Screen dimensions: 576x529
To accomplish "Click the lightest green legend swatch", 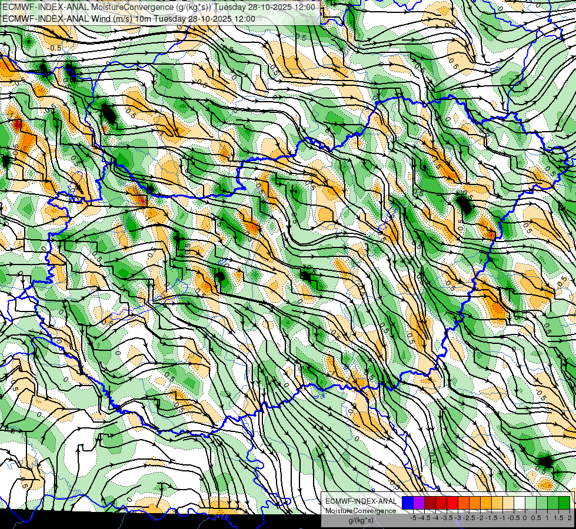I will [x=531, y=503].
